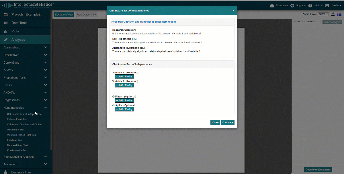Select Mann-Whitney Test in sidebar
Image resolution: width=344 pixels, height=174 pixels.
[17, 145]
